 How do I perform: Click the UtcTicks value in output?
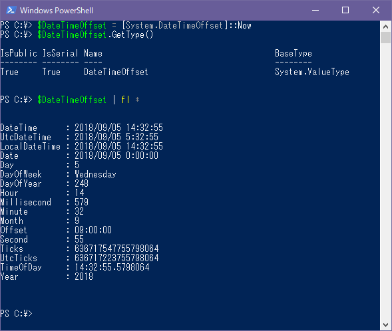tap(116, 258)
